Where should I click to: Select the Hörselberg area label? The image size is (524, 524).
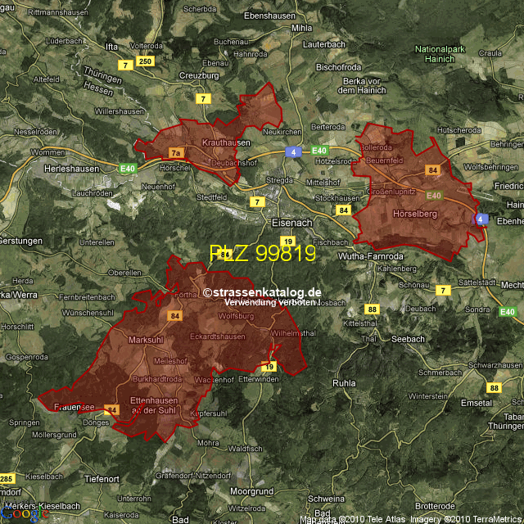point(415,214)
